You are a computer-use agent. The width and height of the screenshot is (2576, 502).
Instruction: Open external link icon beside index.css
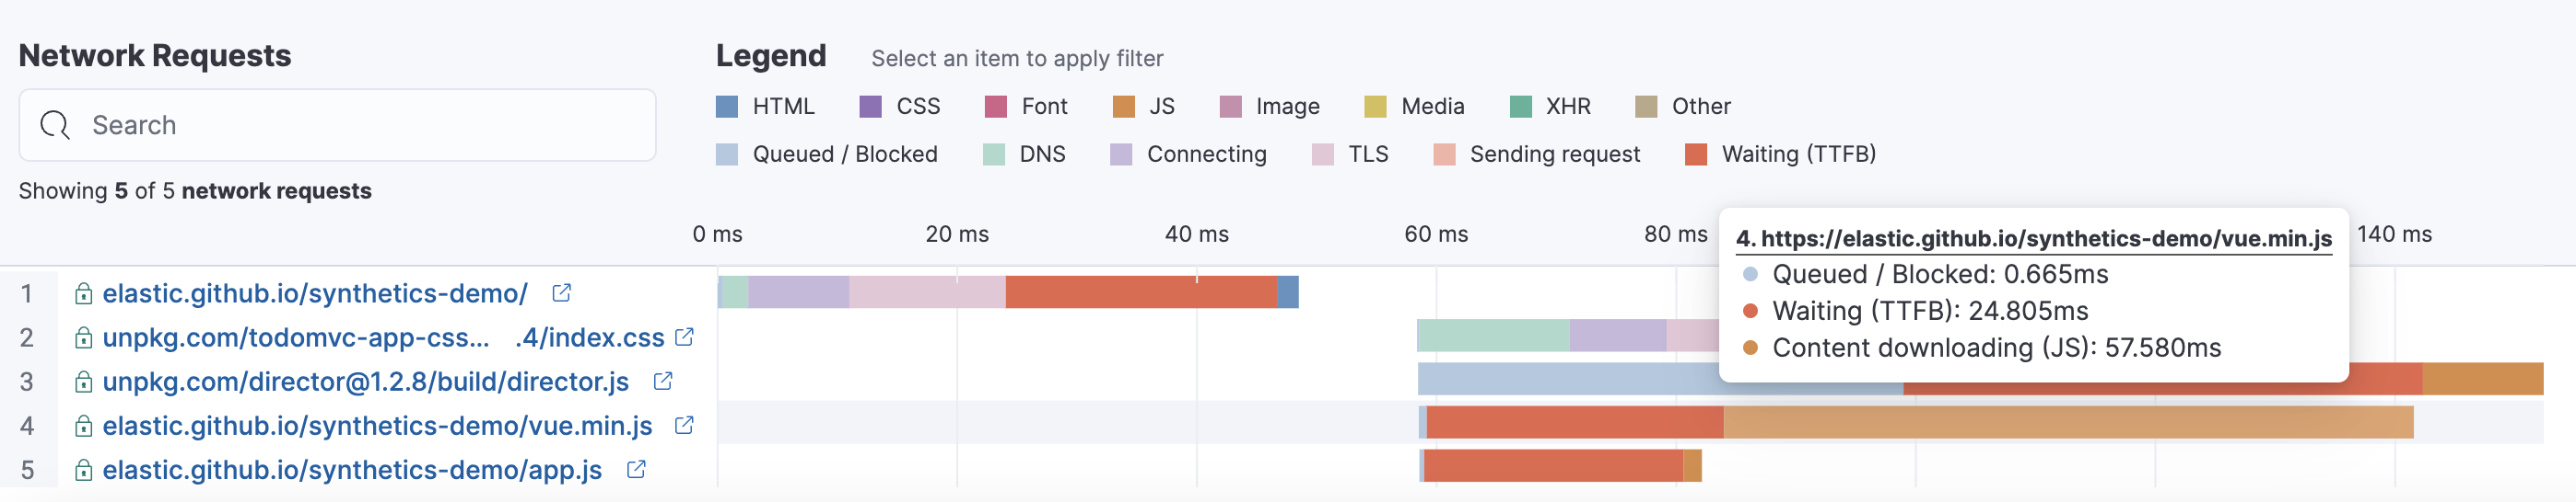click(x=685, y=337)
